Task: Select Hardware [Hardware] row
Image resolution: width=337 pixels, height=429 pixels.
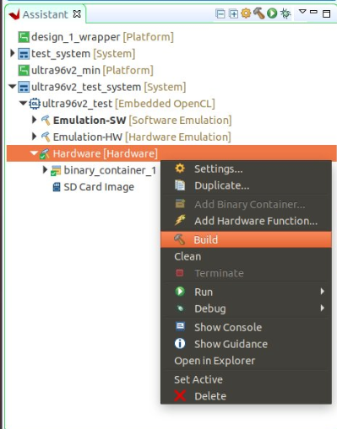Action: 171,153
